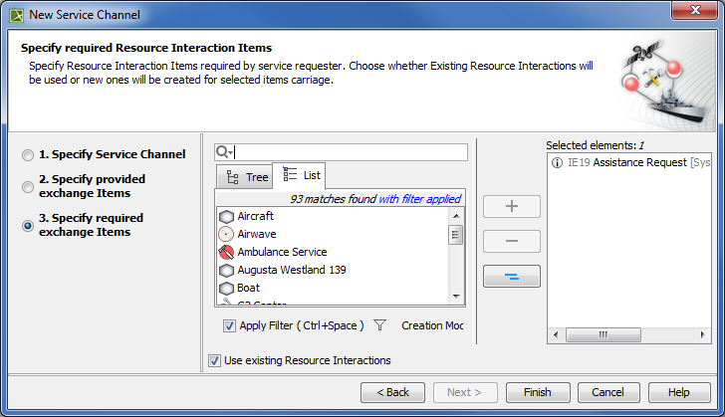Select the Ambulance Service list row

333,253
